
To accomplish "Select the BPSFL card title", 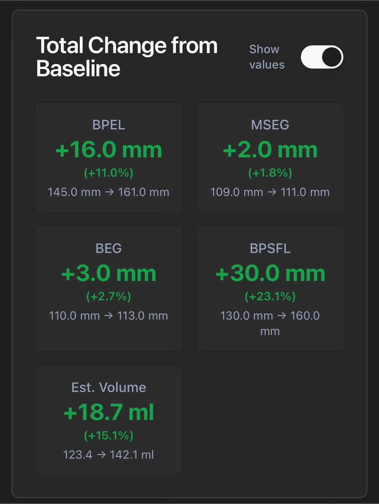I will pos(270,248).
